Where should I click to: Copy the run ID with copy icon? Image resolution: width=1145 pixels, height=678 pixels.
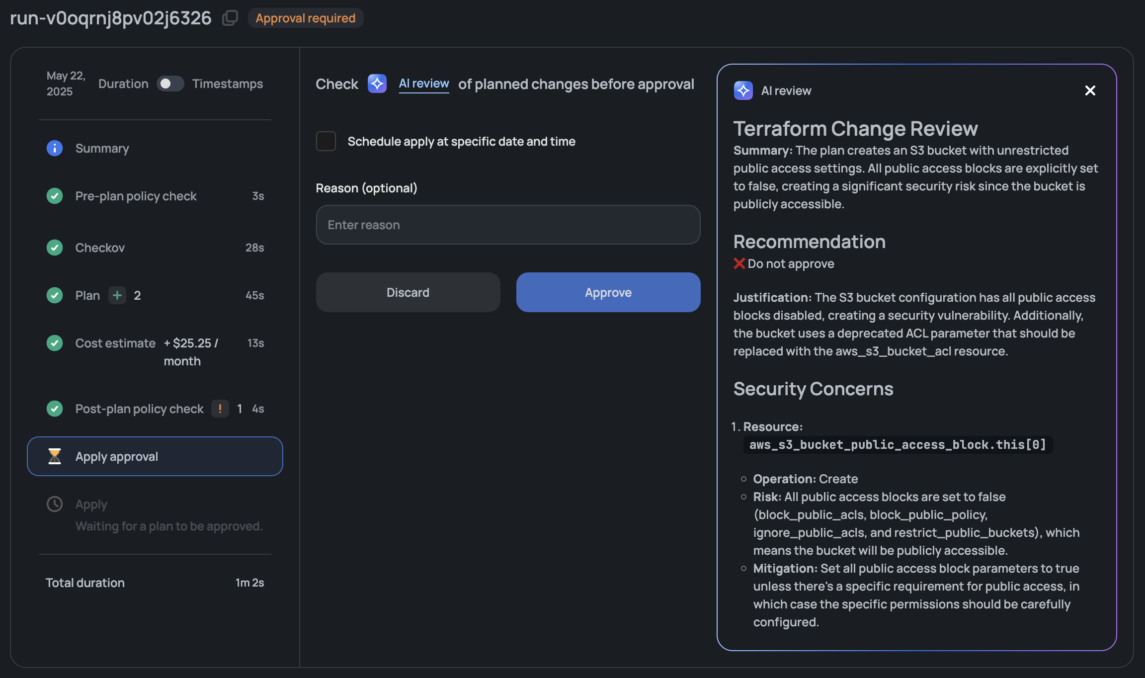(230, 18)
